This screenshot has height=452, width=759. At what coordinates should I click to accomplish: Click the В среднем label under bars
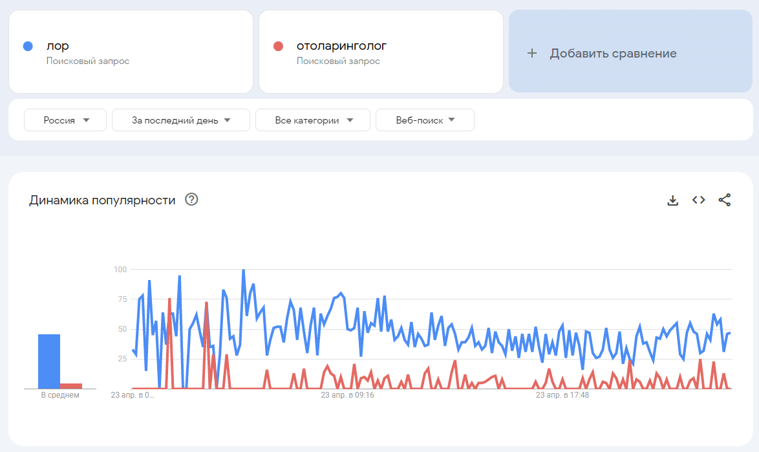[x=60, y=395]
